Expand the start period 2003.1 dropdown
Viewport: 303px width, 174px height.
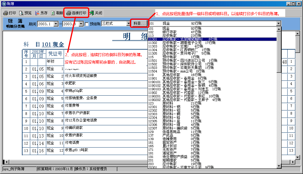pos(56,24)
